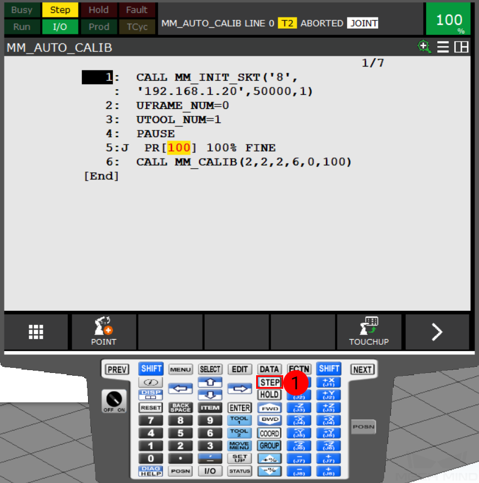The image size is (479, 483).
Task: Click the left arrow key
Action: coord(181,389)
